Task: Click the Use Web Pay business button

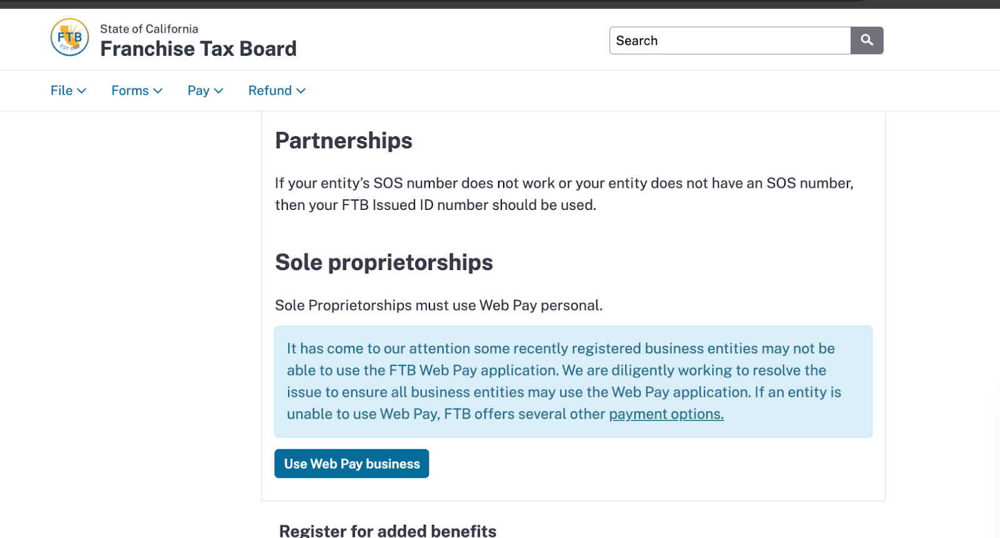Action: (x=352, y=464)
